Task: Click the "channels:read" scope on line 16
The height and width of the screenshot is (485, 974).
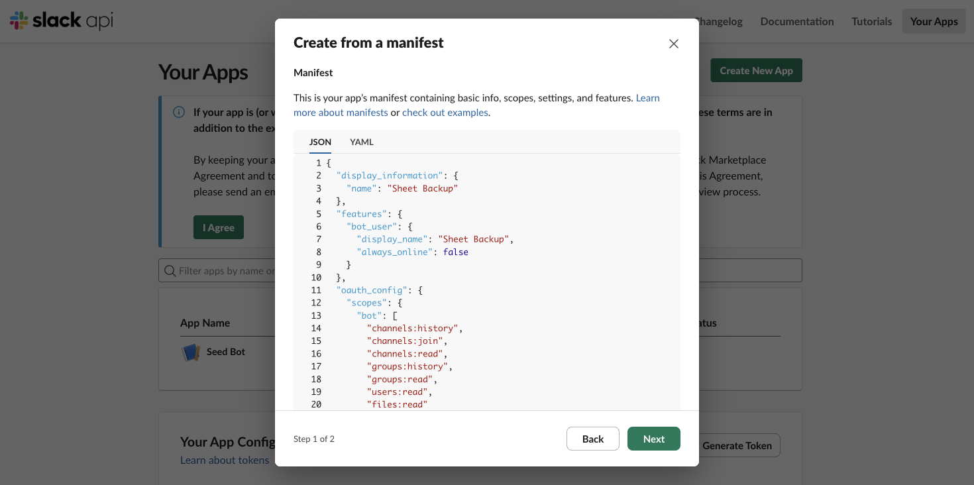Action: (405, 354)
